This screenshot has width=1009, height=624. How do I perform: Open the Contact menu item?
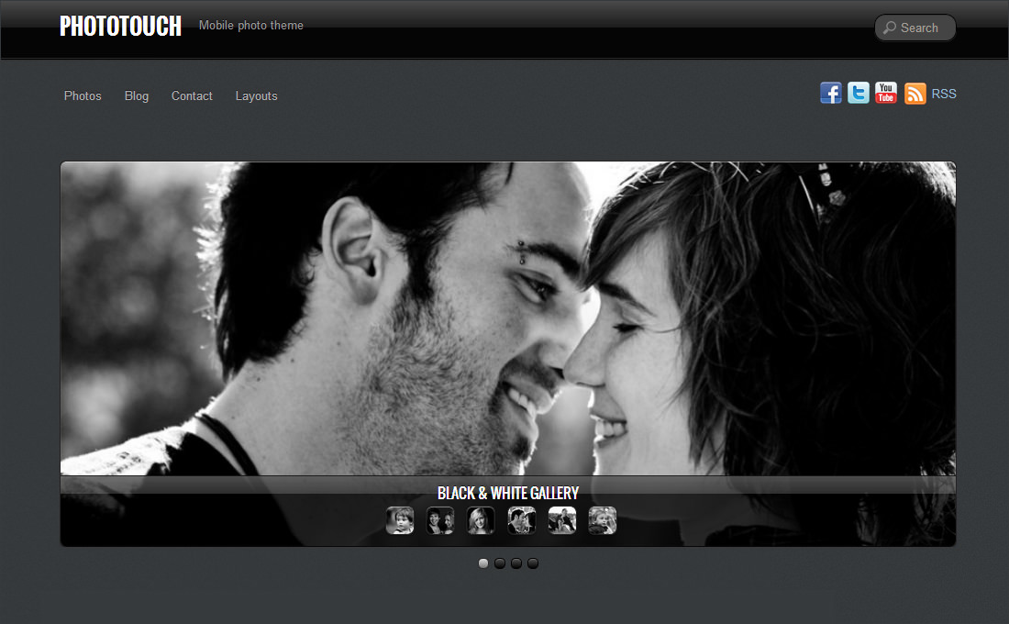(x=192, y=96)
